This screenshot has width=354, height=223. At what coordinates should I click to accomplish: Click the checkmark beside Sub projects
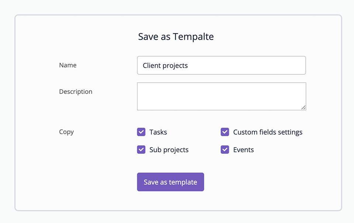(x=141, y=149)
